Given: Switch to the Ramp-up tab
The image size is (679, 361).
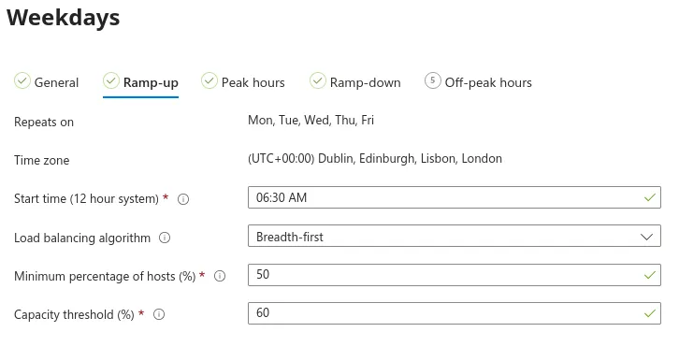Looking at the screenshot, I should (x=140, y=82).
